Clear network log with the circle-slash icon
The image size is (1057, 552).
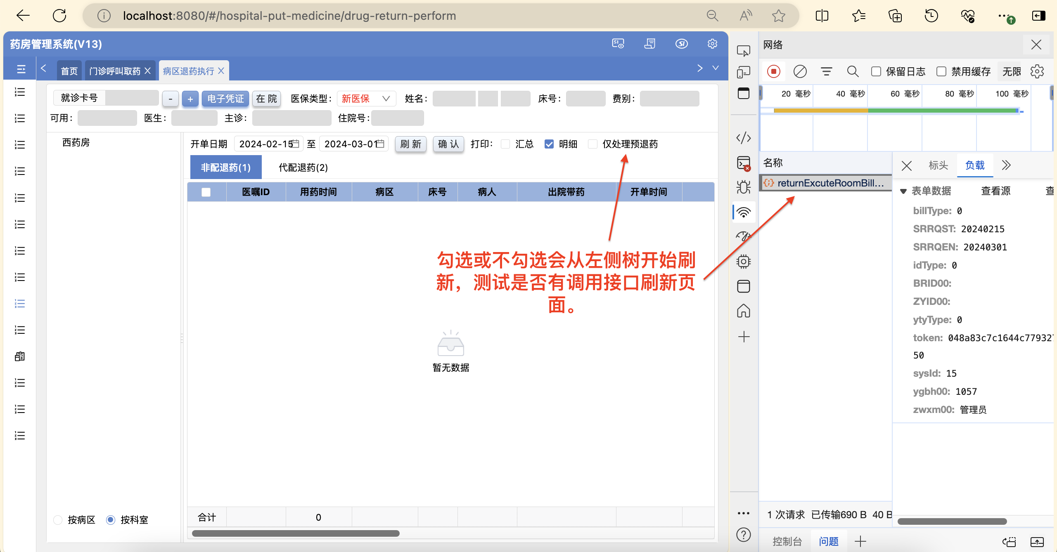(x=800, y=71)
